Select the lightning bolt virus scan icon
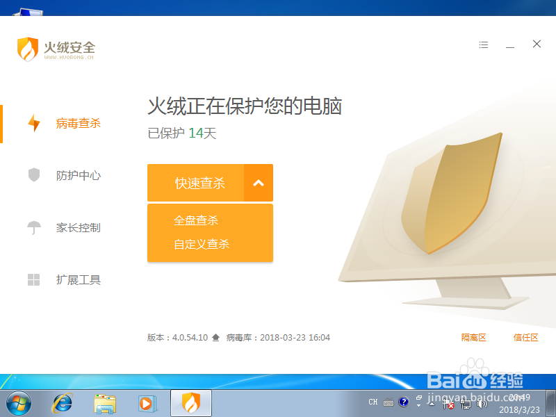The image size is (556, 417). click(x=34, y=123)
